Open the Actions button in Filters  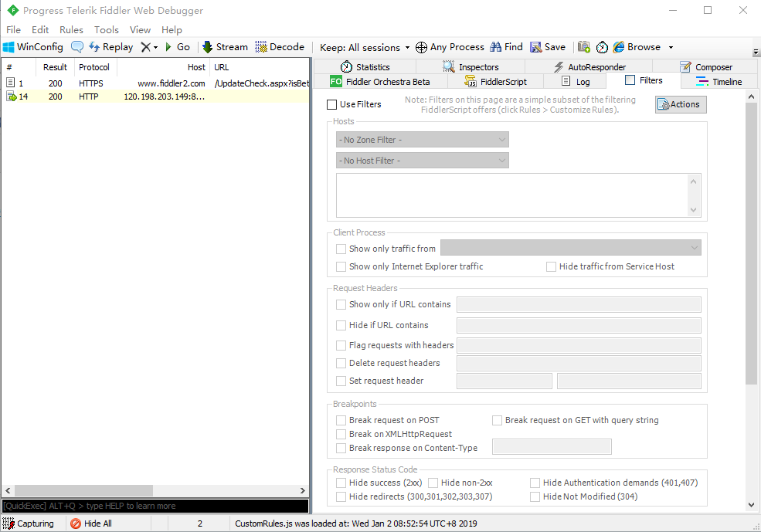point(681,104)
